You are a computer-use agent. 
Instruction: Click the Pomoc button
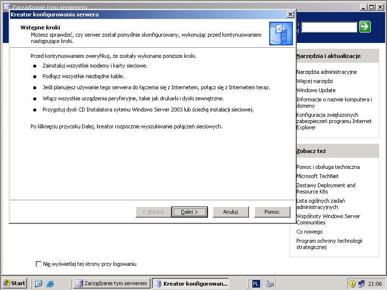click(272, 212)
